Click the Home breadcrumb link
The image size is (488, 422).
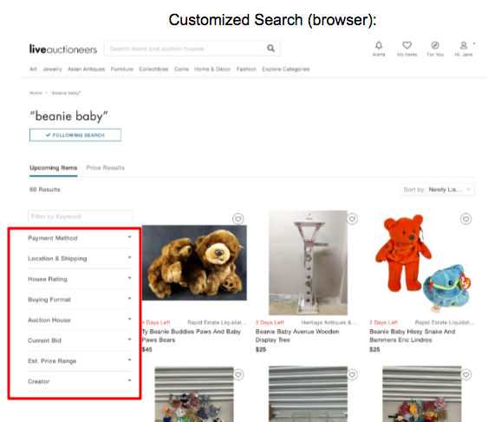coord(36,93)
